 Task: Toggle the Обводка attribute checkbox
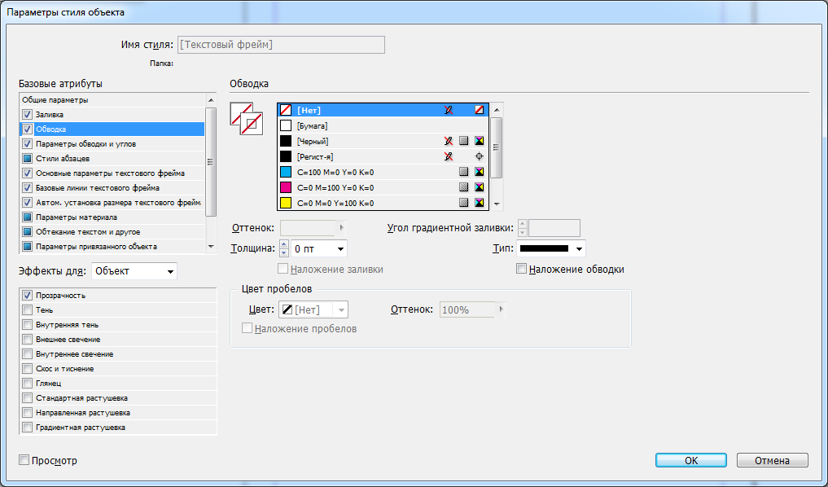click(x=28, y=129)
